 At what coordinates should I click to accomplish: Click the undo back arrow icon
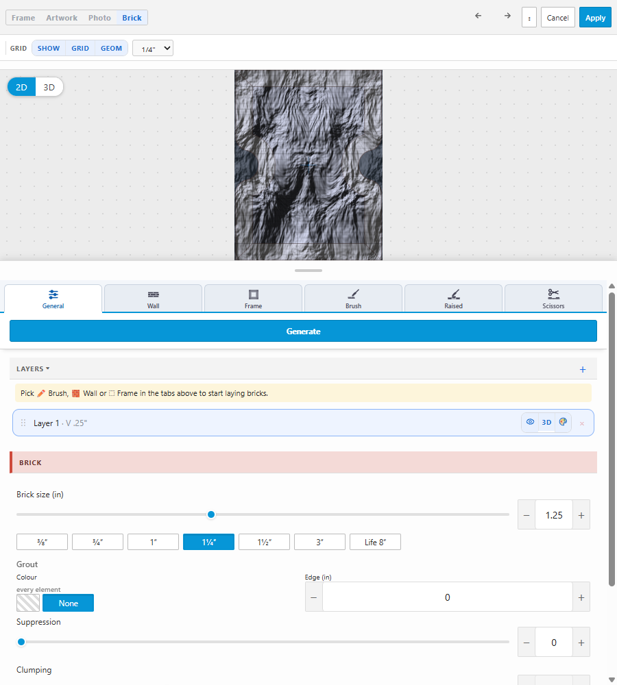point(478,16)
